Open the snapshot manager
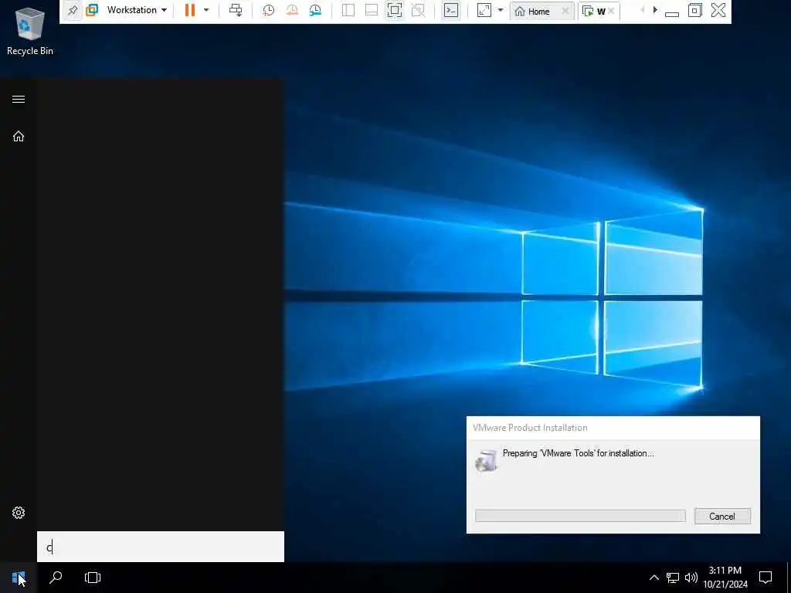The height and width of the screenshot is (593, 791). pos(315,10)
